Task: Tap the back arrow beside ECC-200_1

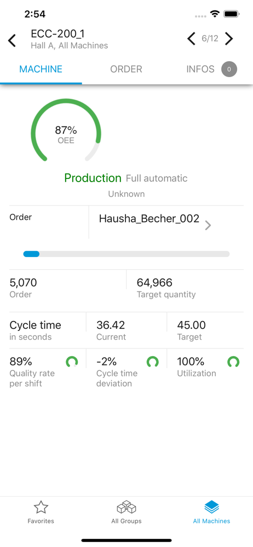Action: (x=12, y=40)
